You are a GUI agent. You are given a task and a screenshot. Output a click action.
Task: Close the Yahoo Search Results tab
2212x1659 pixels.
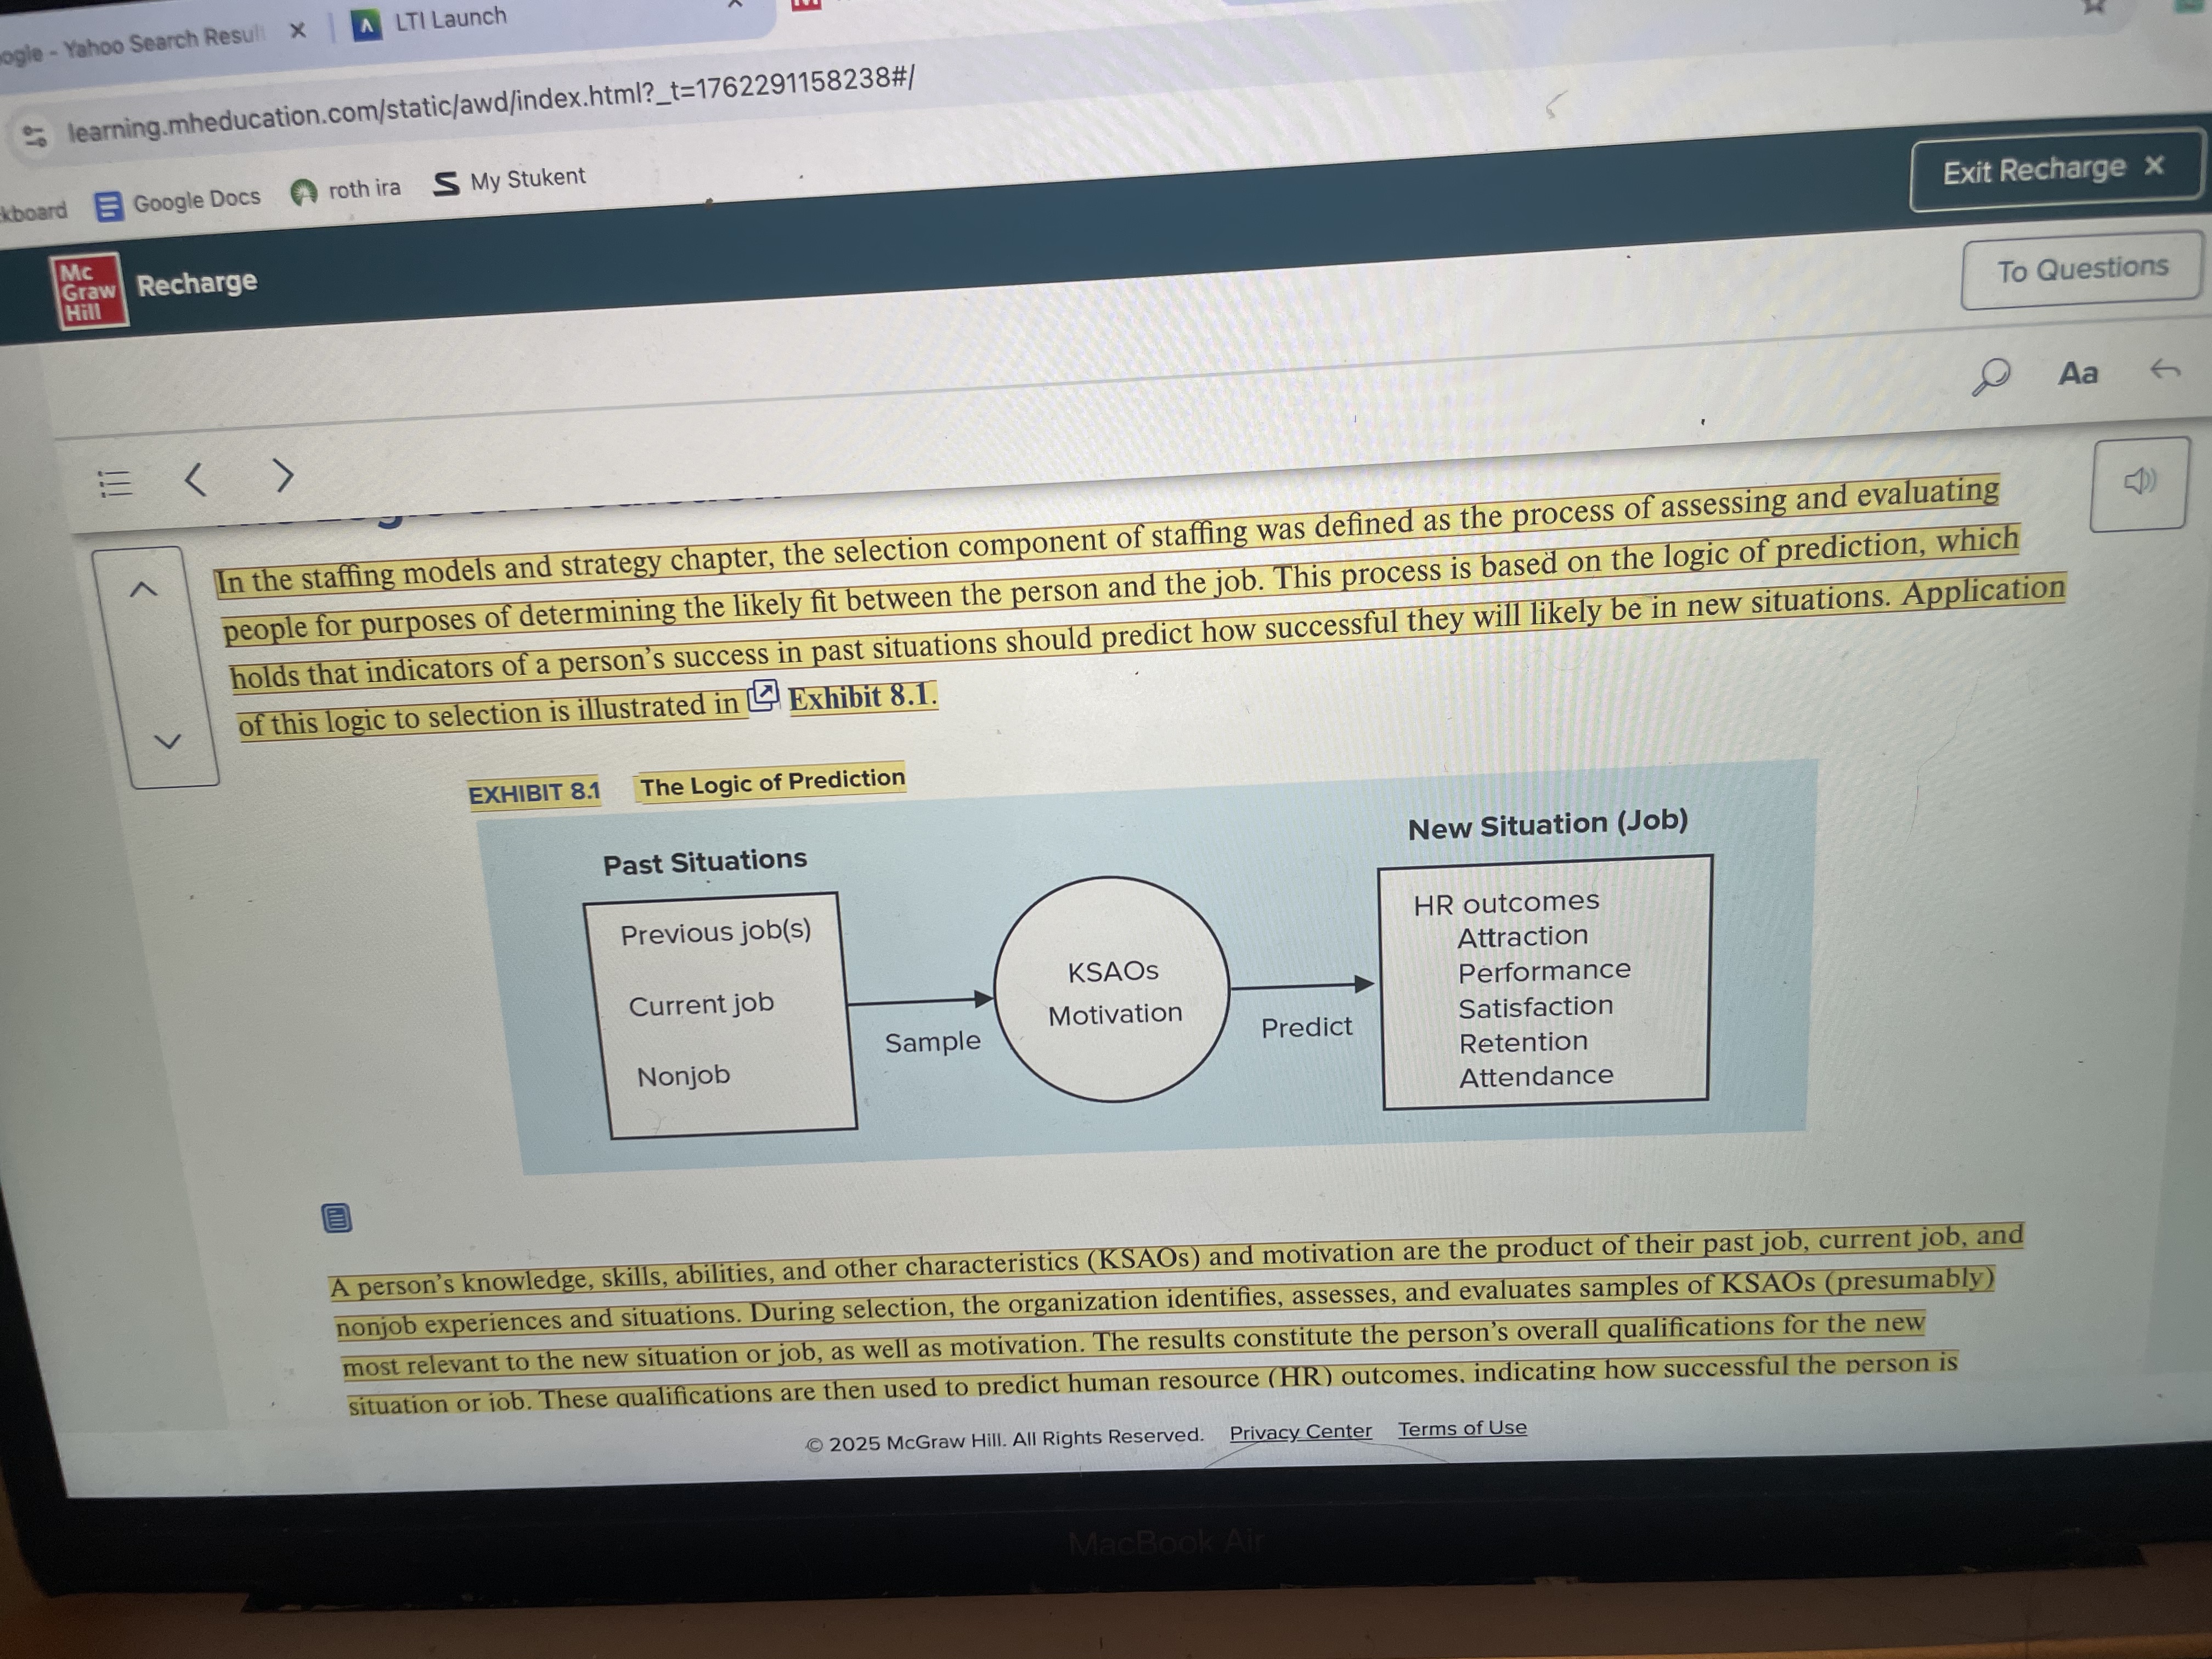[297, 31]
